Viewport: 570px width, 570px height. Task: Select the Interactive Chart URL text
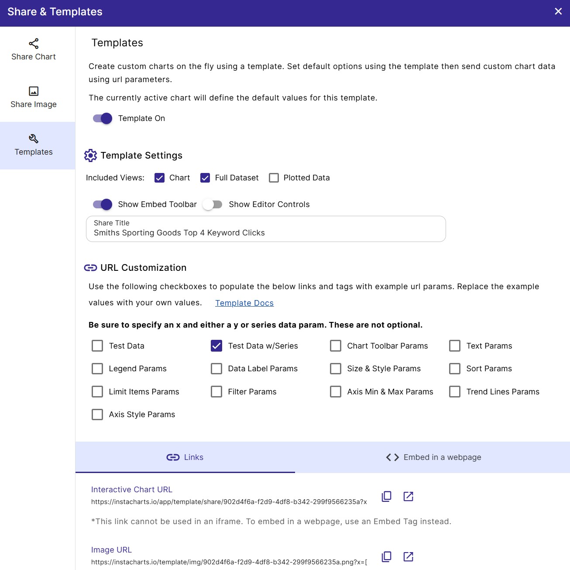tap(229, 502)
